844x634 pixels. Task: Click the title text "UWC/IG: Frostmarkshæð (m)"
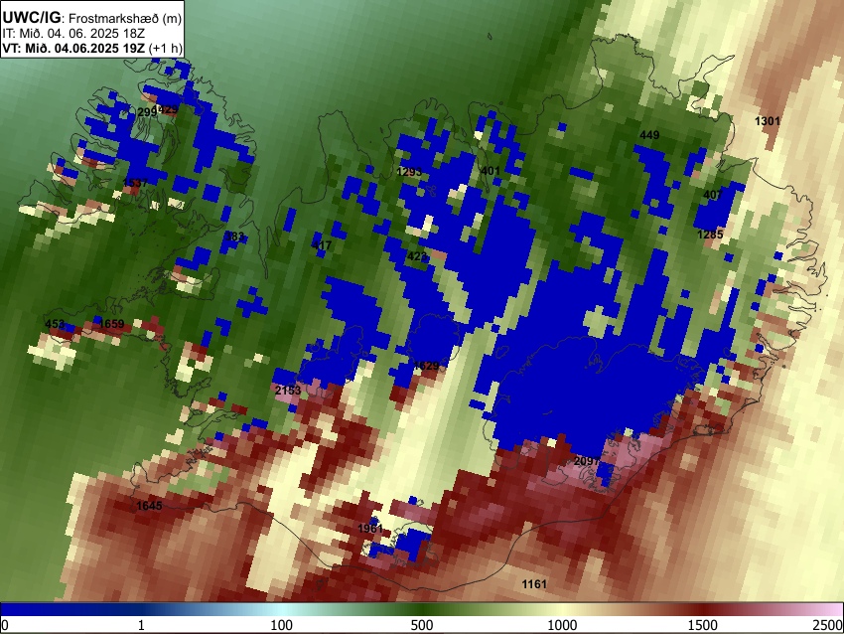click(x=91, y=18)
